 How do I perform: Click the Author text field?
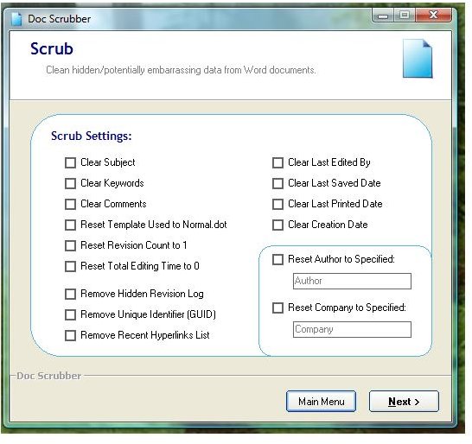pos(352,281)
